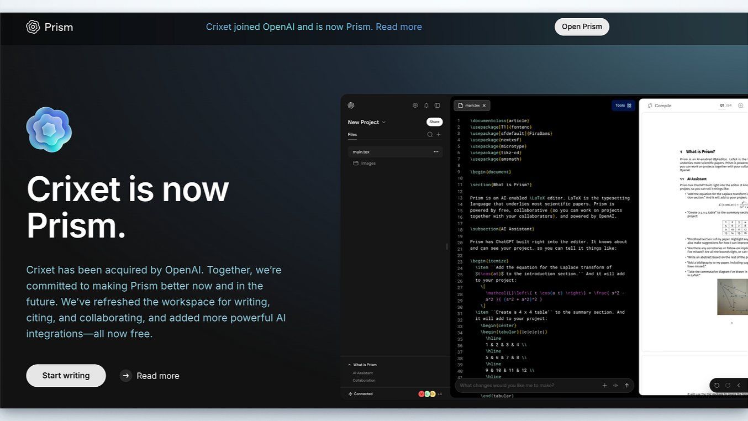Viewport: 748px width, 421px height.
Task: Add a new file with plus icon
Action: (439, 134)
